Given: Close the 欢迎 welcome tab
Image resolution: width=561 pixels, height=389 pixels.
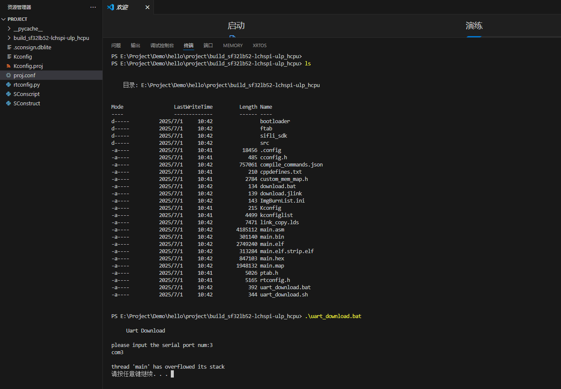Looking at the screenshot, I should pyautogui.click(x=147, y=7).
